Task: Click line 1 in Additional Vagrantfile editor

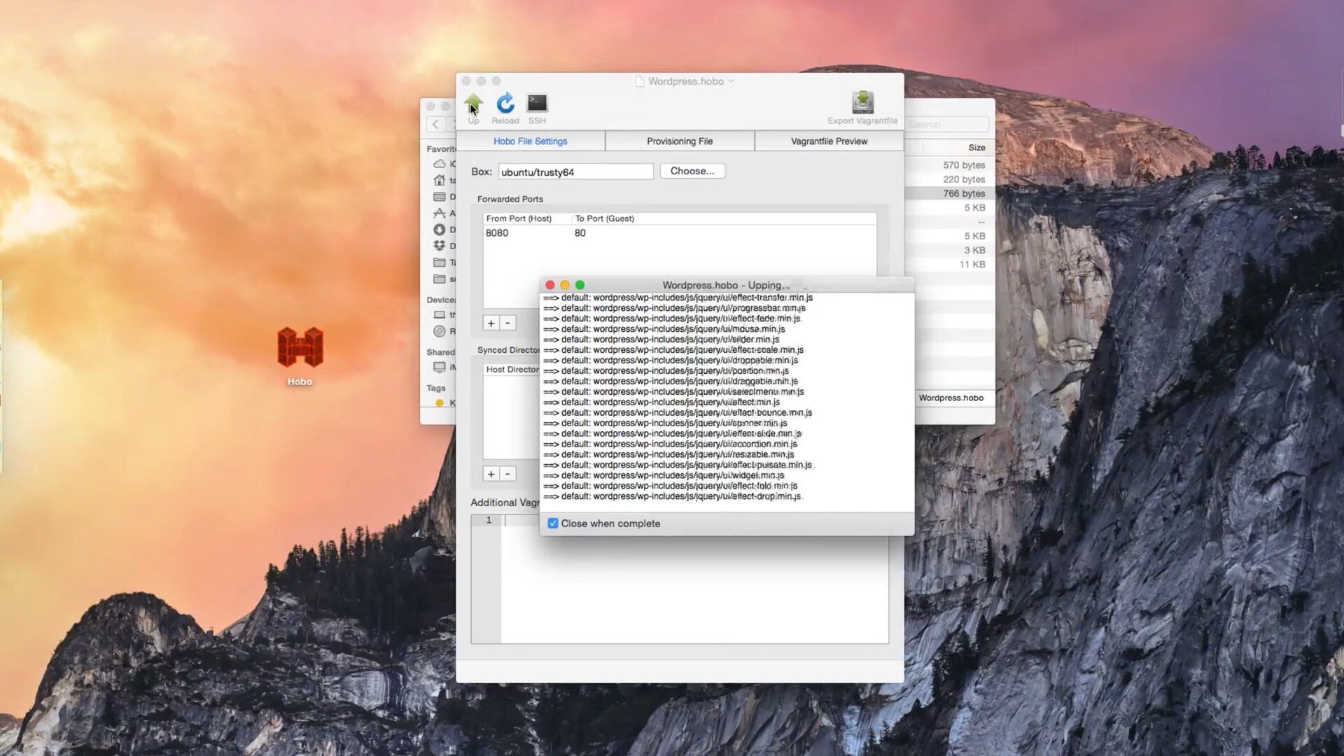Action: tap(695, 520)
